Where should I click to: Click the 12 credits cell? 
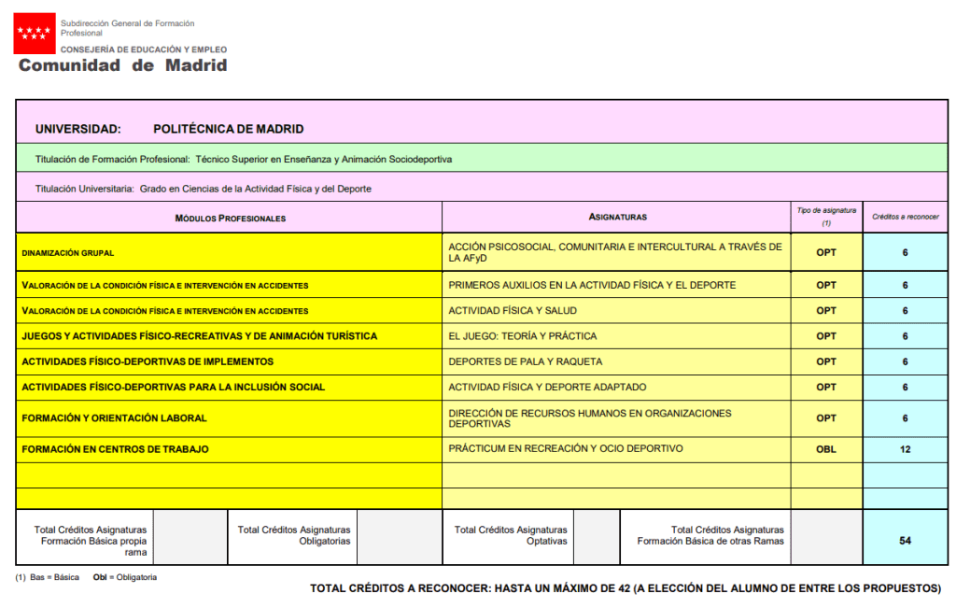tap(906, 449)
